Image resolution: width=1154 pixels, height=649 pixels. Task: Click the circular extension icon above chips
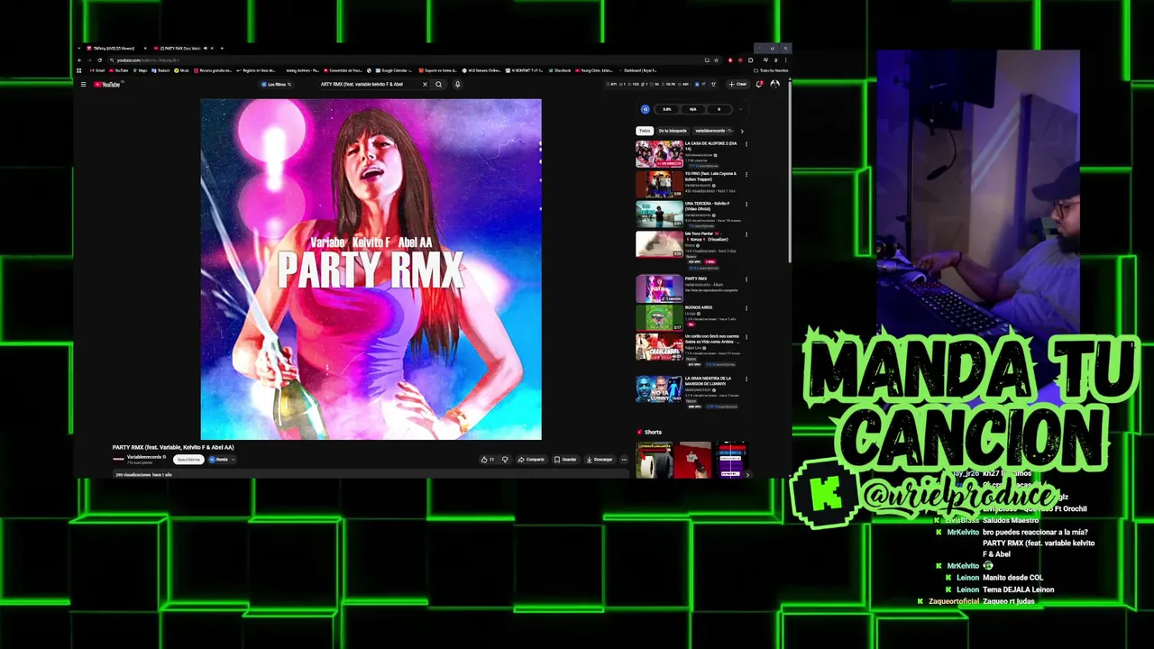646,109
